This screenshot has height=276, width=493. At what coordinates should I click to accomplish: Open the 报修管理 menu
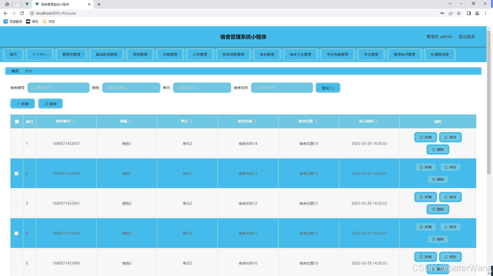coord(140,54)
